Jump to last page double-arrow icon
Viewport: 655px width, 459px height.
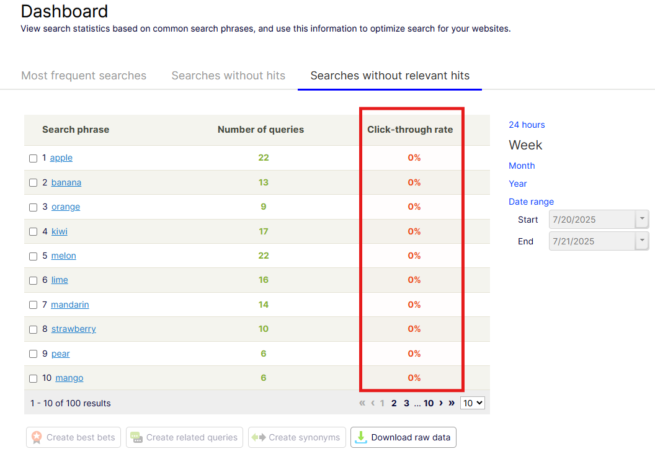point(452,403)
